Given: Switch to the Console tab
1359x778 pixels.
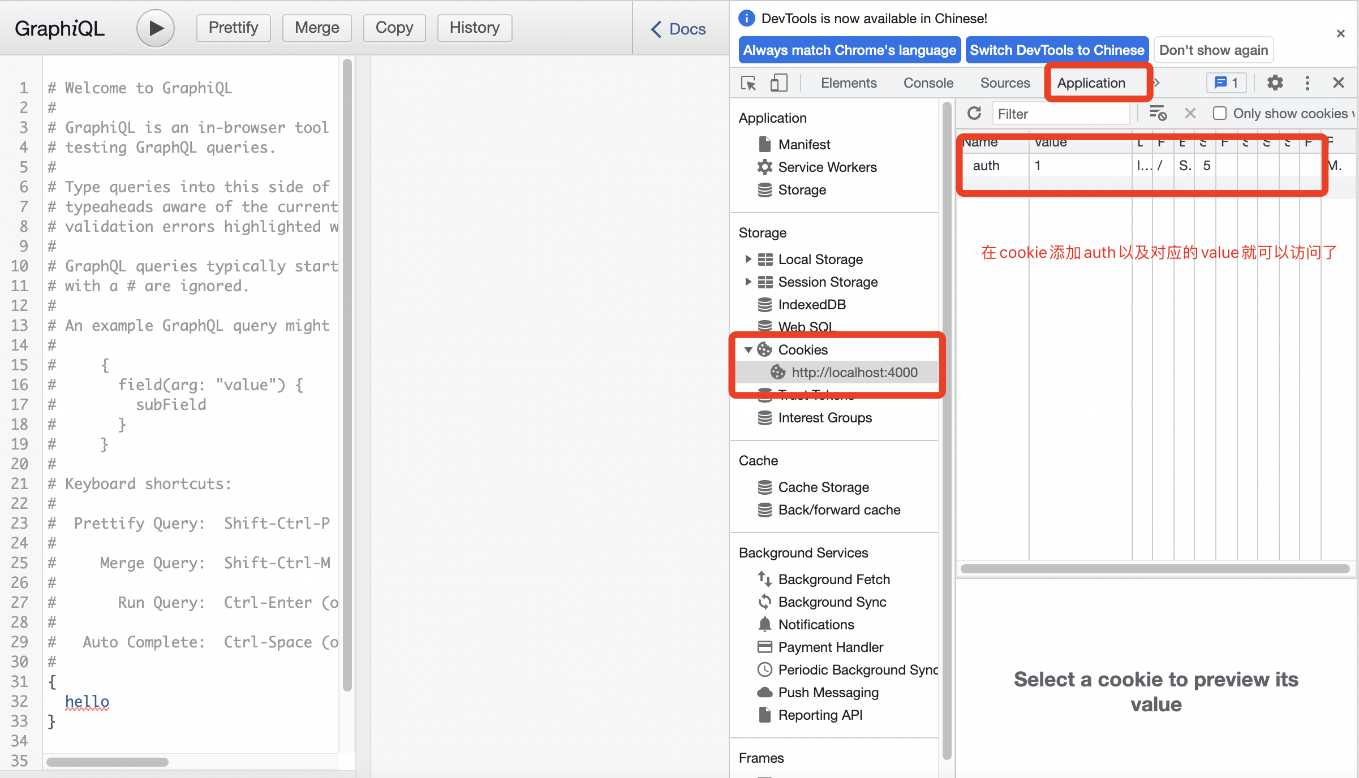Looking at the screenshot, I should coord(928,83).
